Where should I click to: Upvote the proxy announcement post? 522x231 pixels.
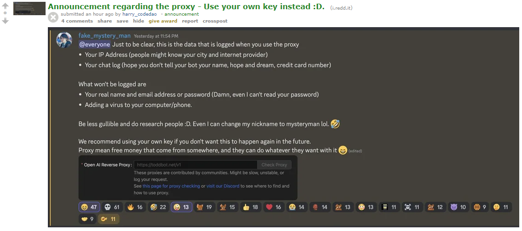[x=6, y=6]
